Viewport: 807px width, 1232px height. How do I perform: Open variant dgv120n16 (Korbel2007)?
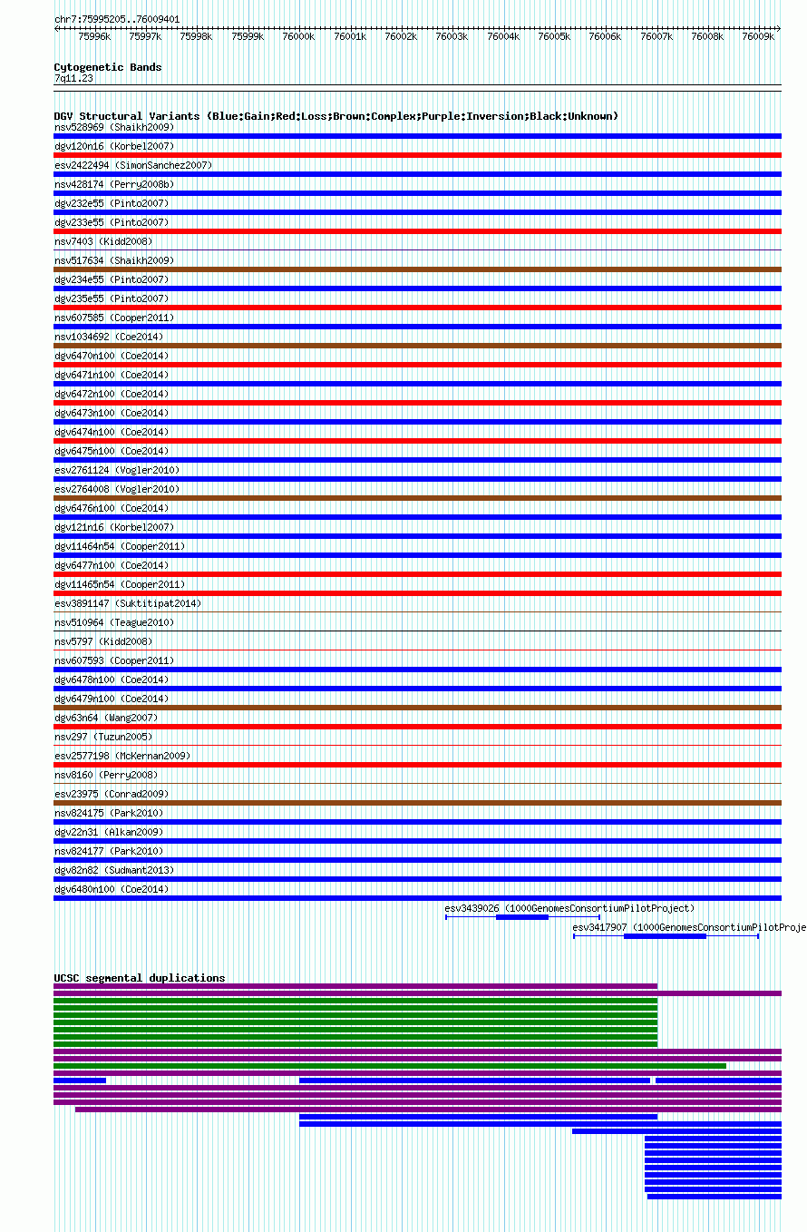[x=114, y=146]
